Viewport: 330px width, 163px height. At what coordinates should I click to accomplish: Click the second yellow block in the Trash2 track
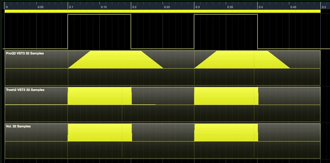pos(226,96)
